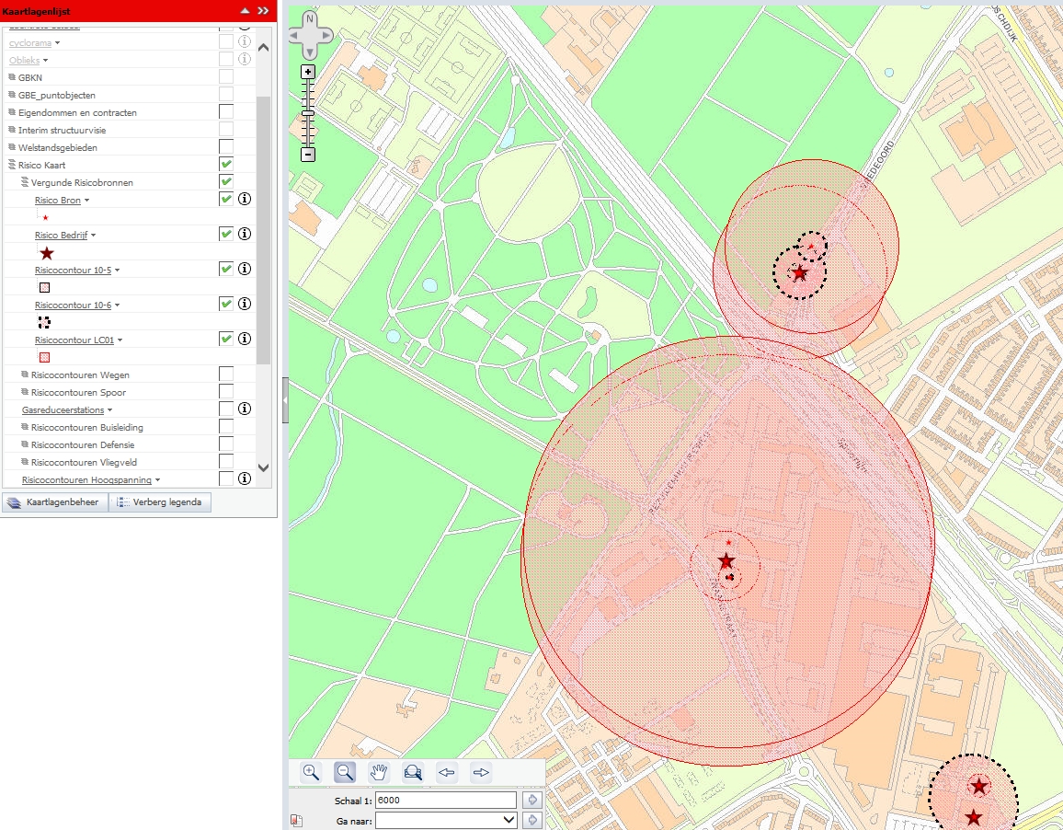Hide the Risicocontour 10-5 layer
Screen dimensions: 1063x830
coord(226,269)
